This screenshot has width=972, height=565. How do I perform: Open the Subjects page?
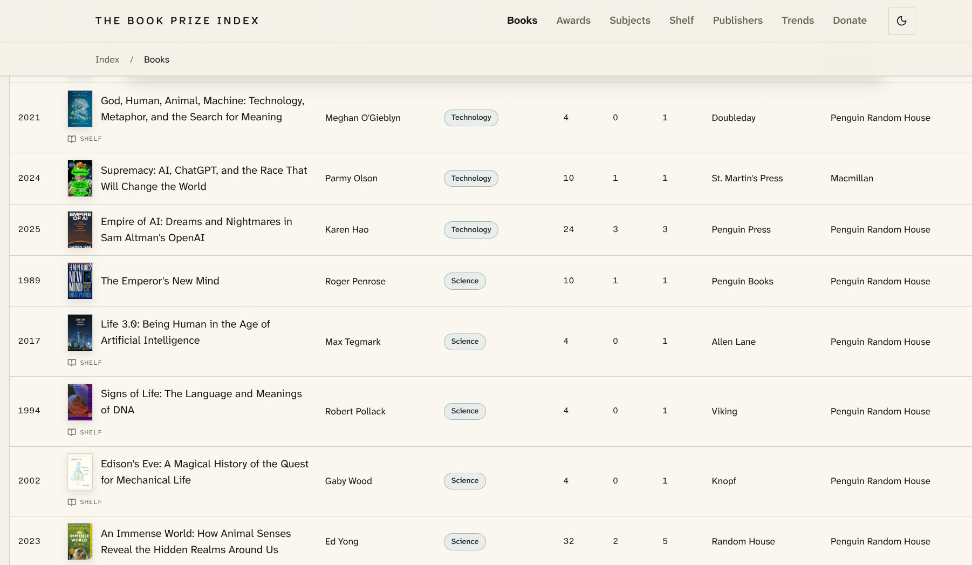click(x=630, y=21)
